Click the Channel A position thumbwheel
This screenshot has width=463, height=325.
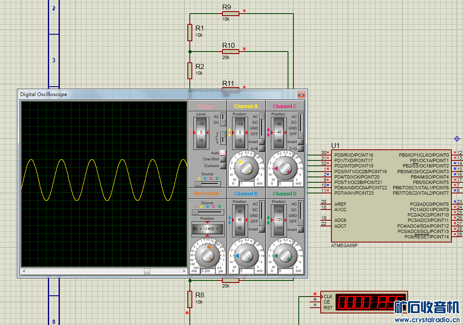(x=240, y=133)
